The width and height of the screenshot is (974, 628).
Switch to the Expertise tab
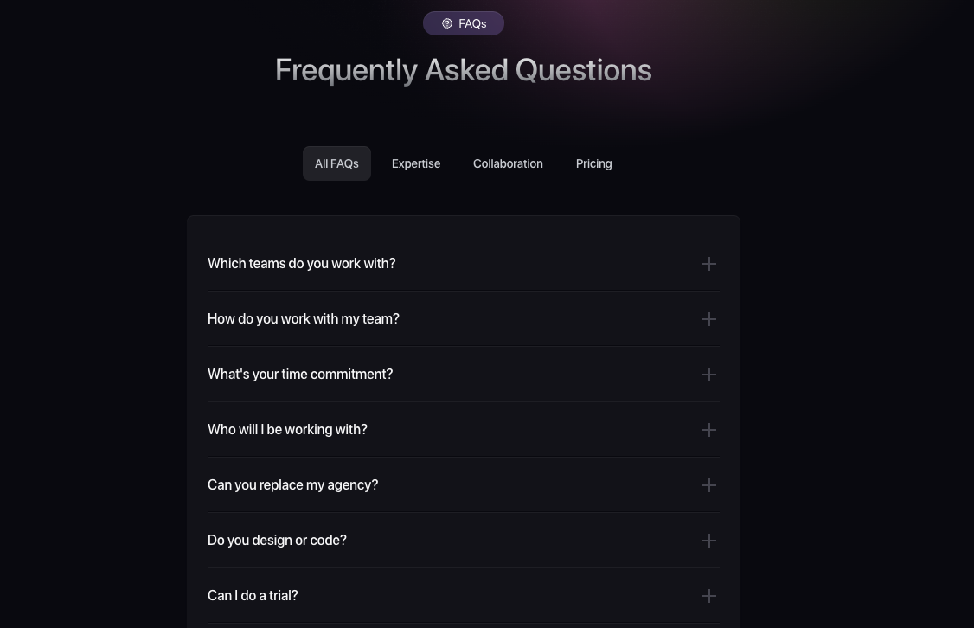[x=416, y=163]
